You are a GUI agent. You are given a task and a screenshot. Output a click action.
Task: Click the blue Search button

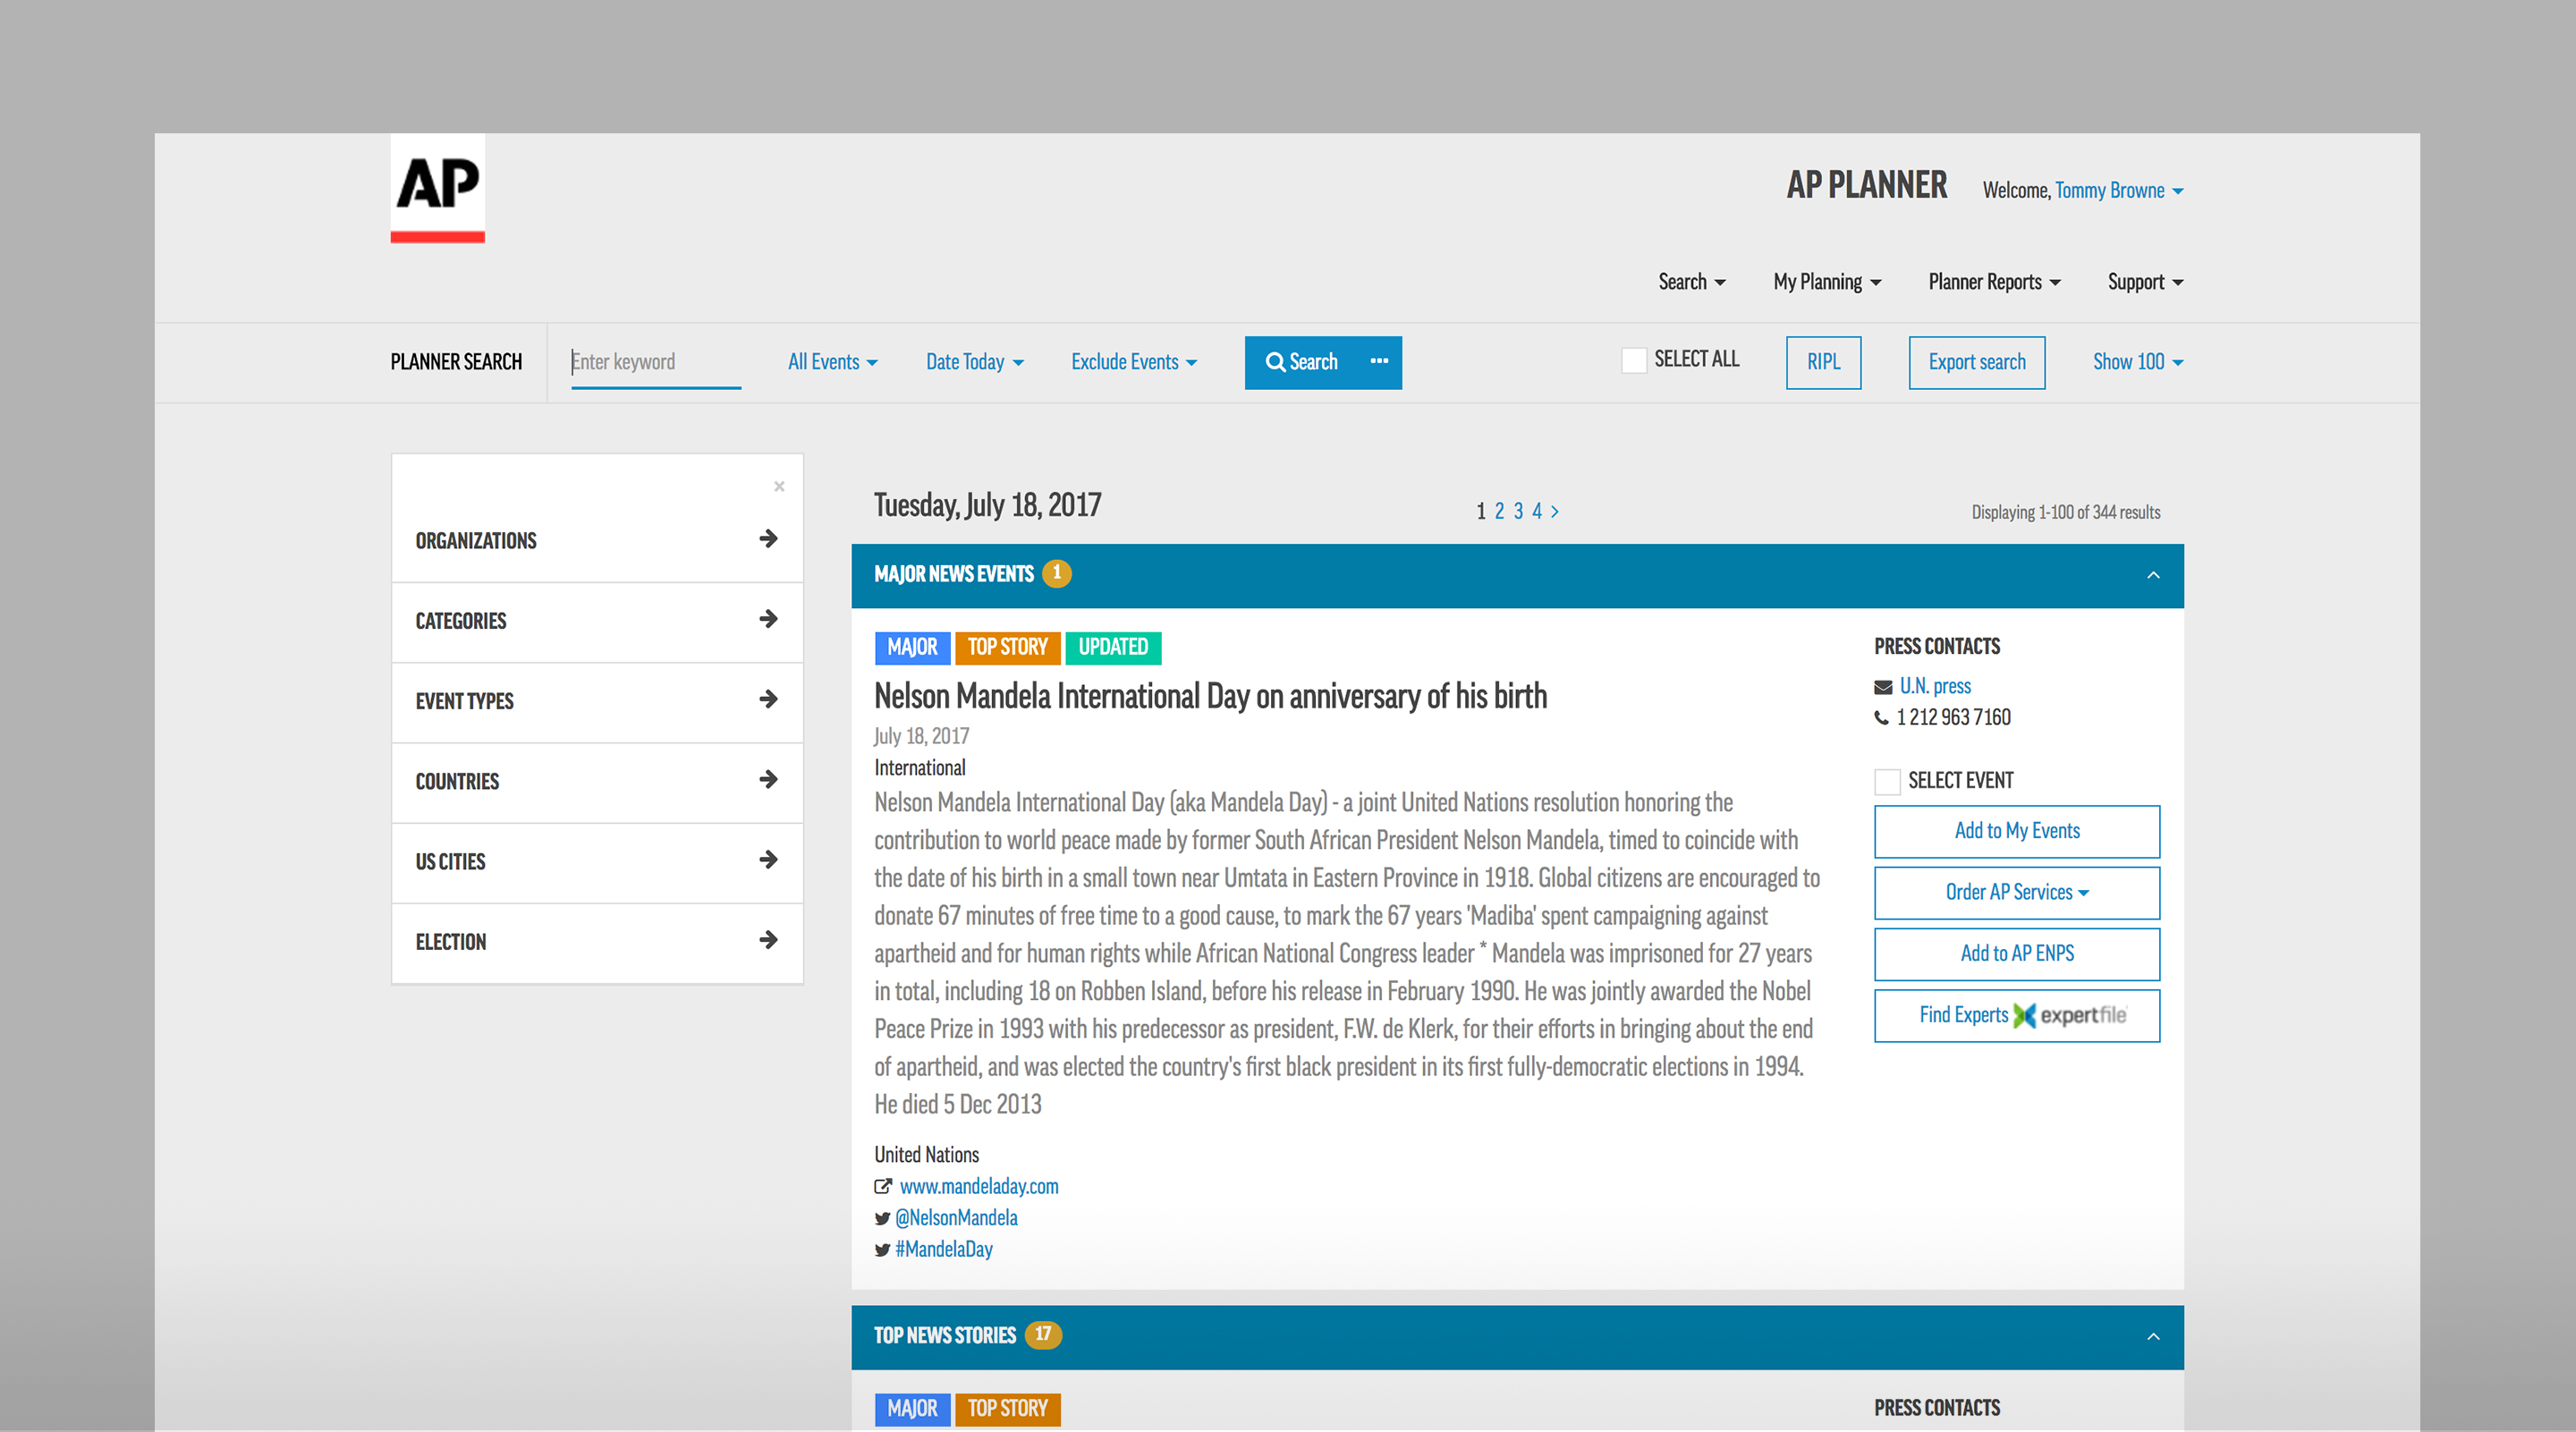(1302, 362)
